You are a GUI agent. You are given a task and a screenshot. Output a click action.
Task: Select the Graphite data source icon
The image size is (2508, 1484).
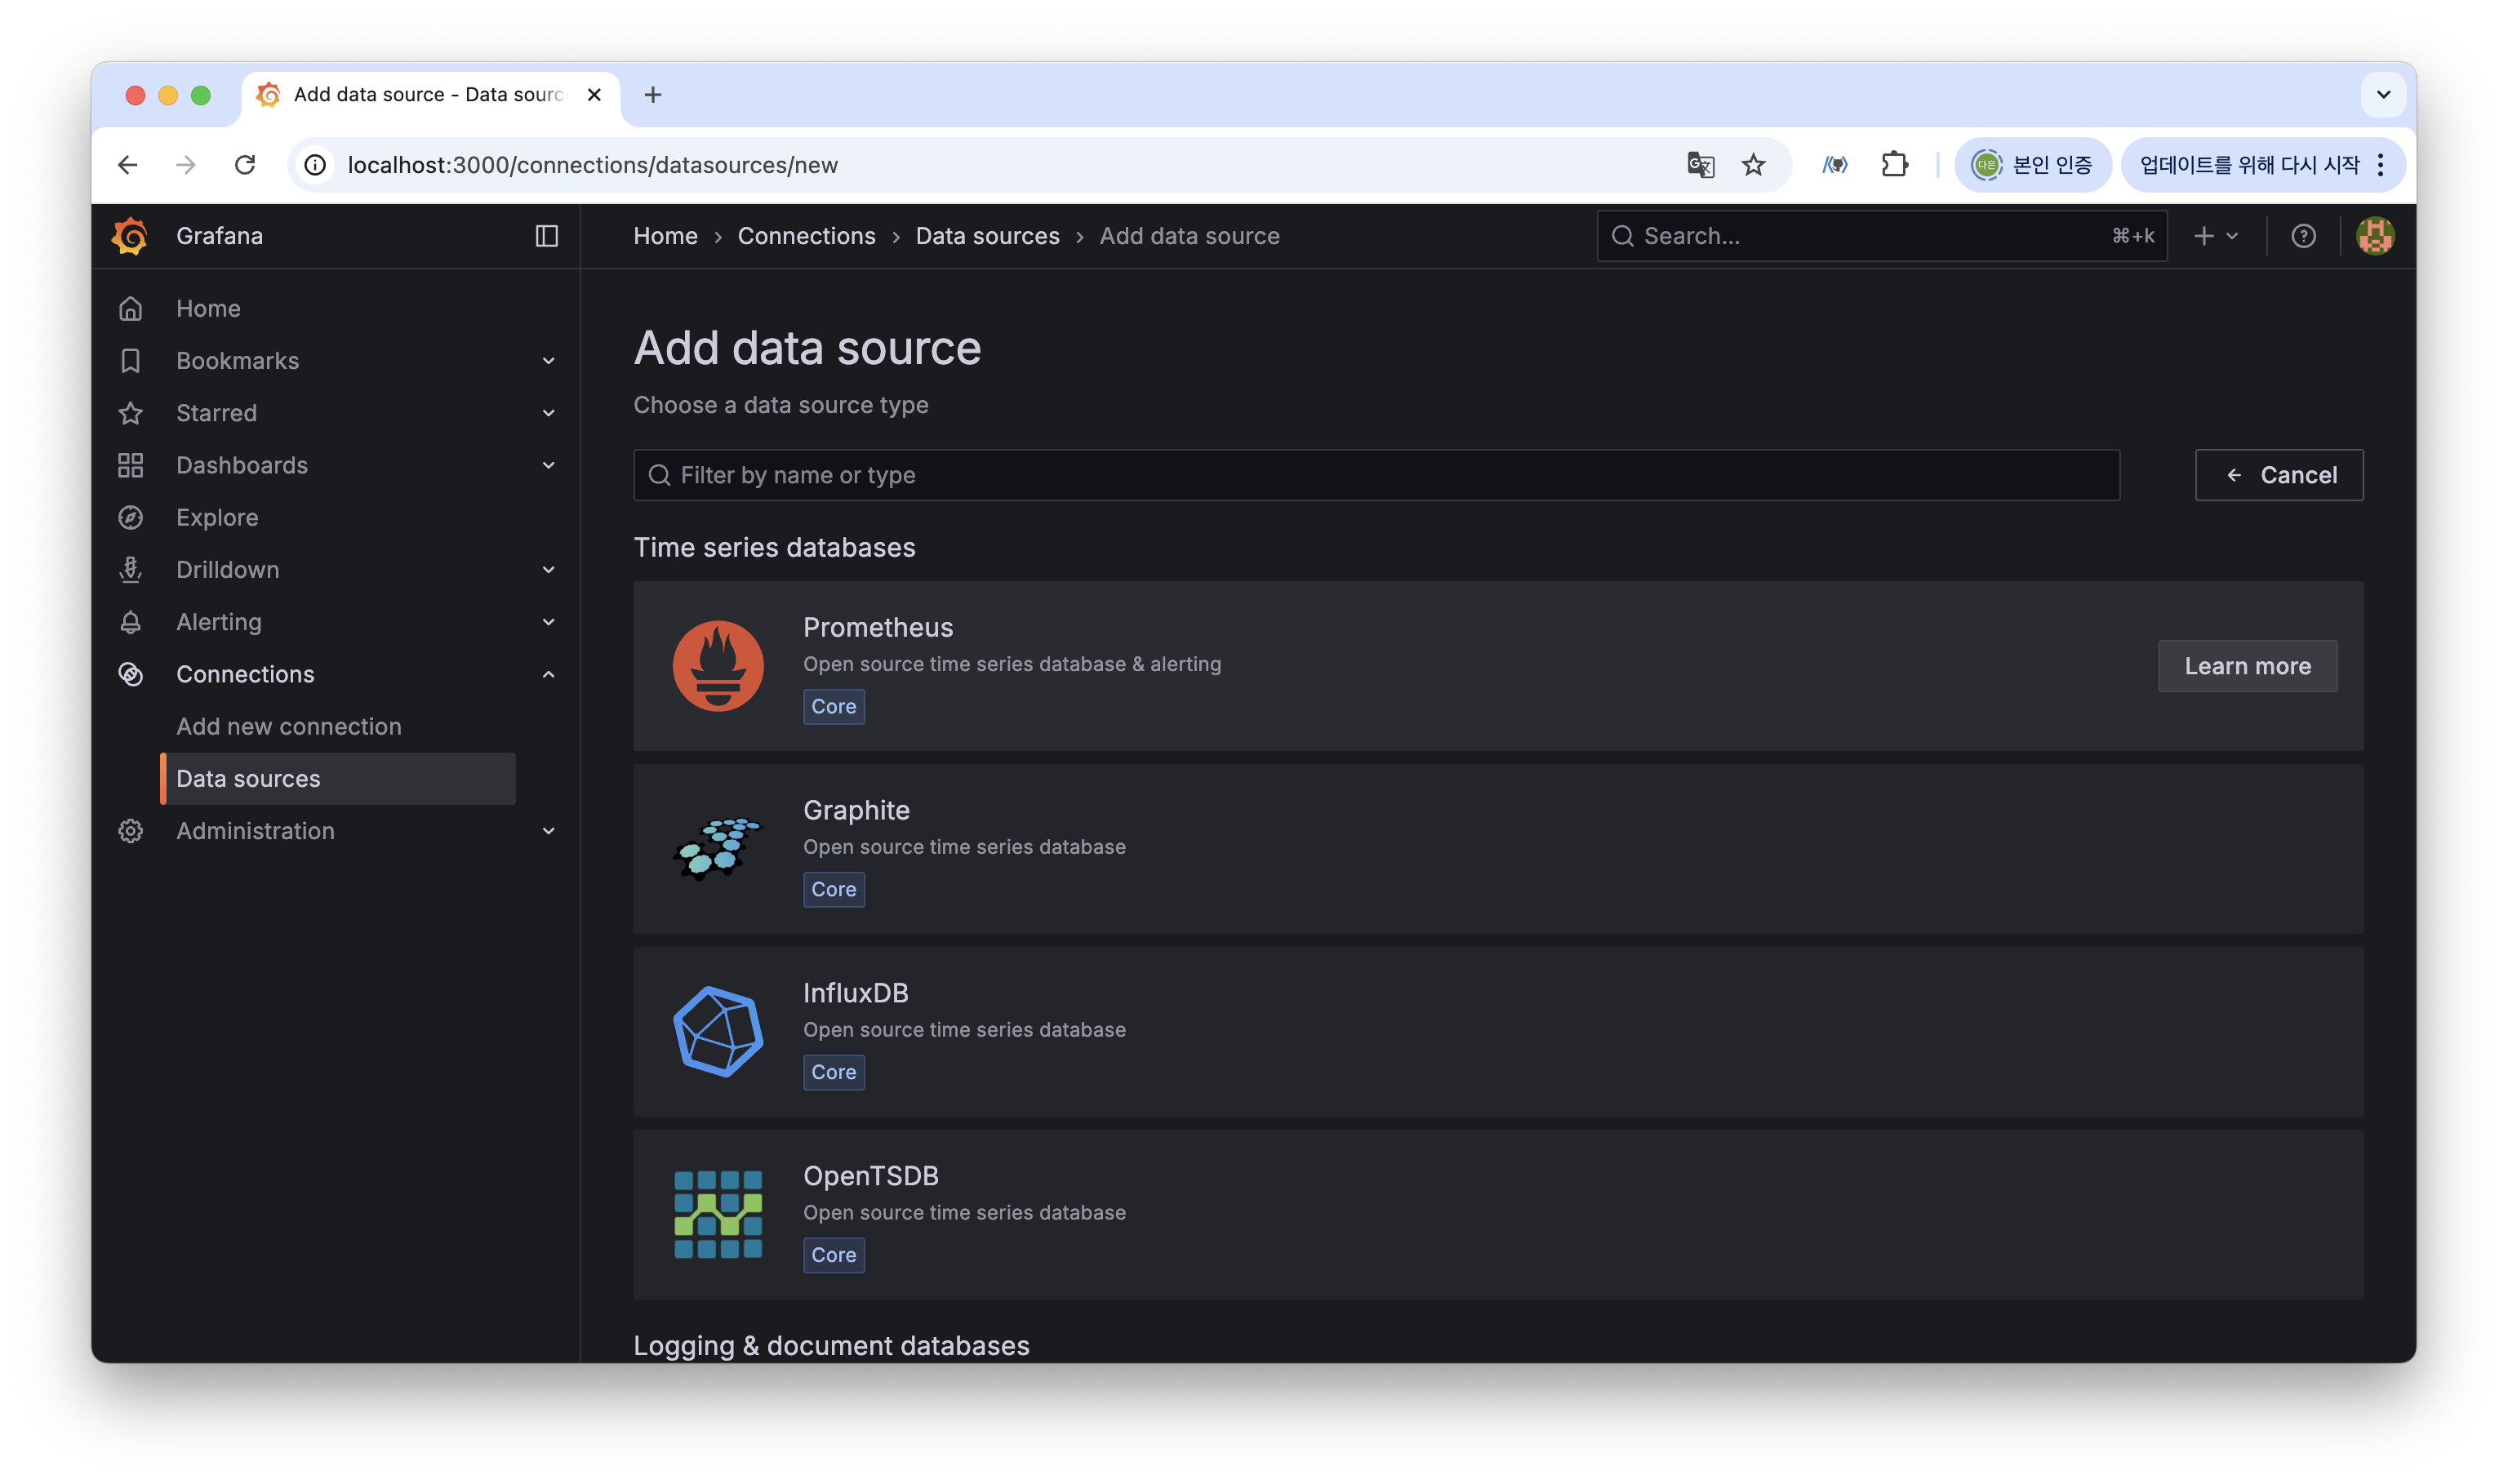pyautogui.click(x=718, y=848)
